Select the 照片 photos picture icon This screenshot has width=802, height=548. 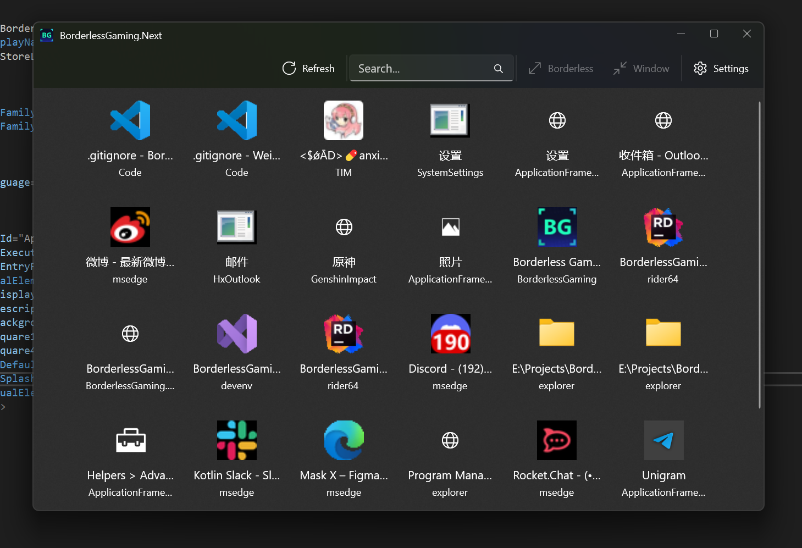(451, 227)
